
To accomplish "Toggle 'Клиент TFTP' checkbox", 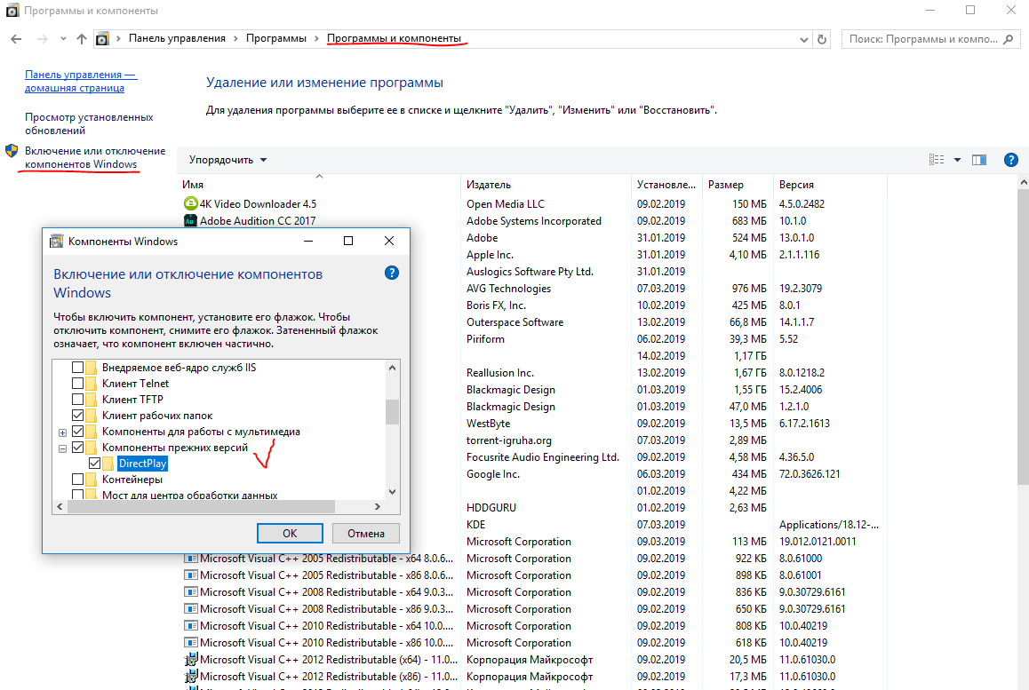I will [x=77, y=399].
